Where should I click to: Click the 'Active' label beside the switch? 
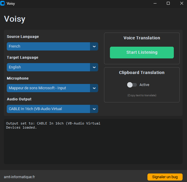click(x=144, y=85)
